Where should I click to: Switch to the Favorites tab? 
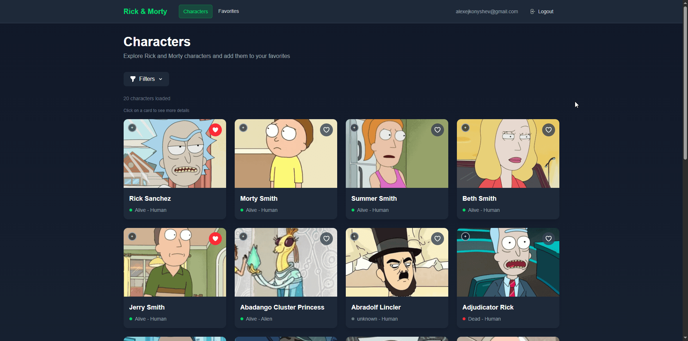tap(229, 11)
